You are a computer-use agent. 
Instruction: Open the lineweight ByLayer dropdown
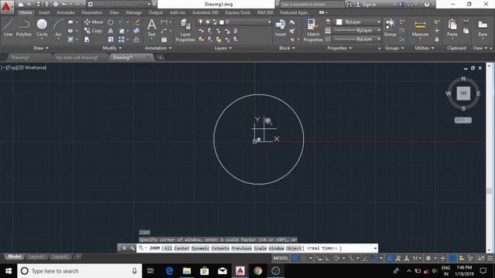(357, 31)
